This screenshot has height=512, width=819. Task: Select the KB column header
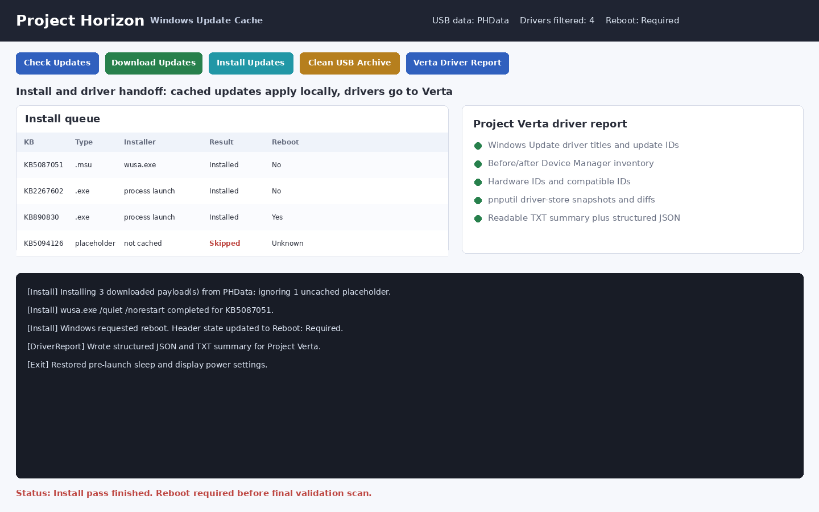(29, 142)
